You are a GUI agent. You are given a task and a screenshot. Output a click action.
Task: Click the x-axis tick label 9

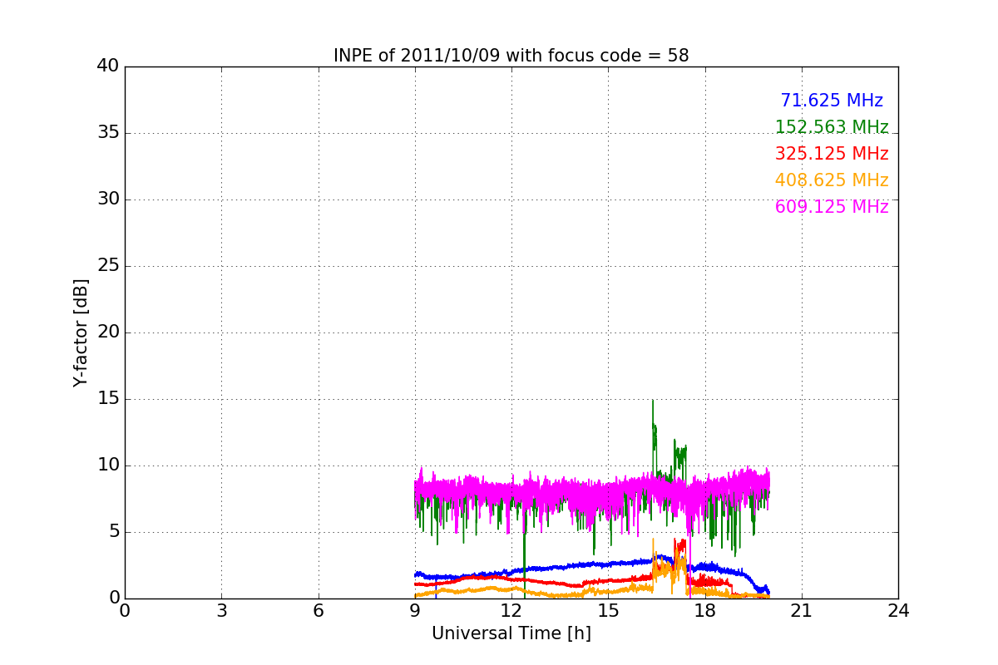point(414,611)
